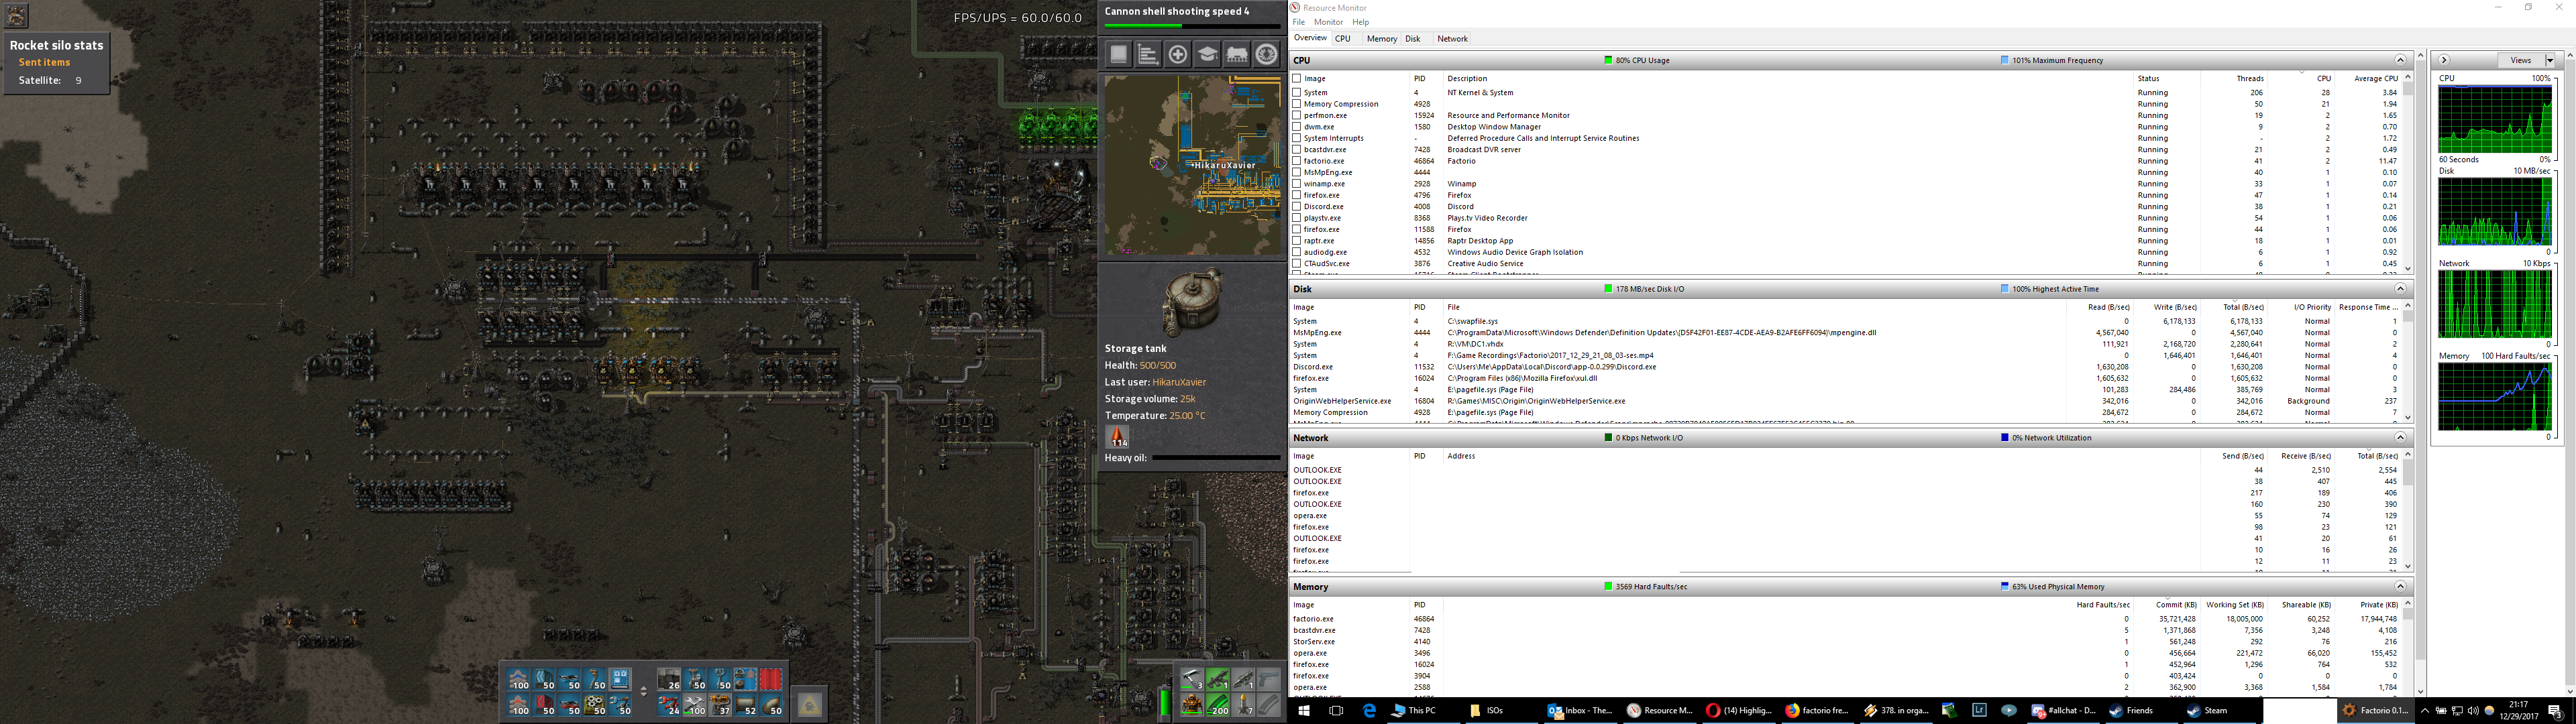Viewport: 2576px width, 724px height.
Task: Sort by Average CPU column header
Action: pos(2376,78)
